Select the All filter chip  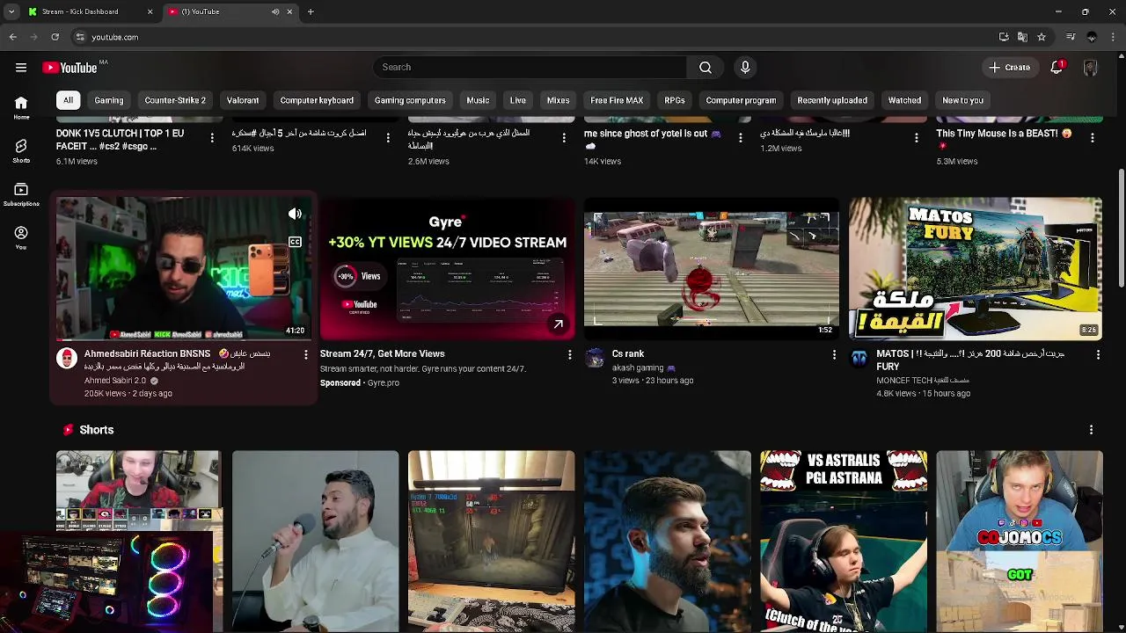pos(68,100)
